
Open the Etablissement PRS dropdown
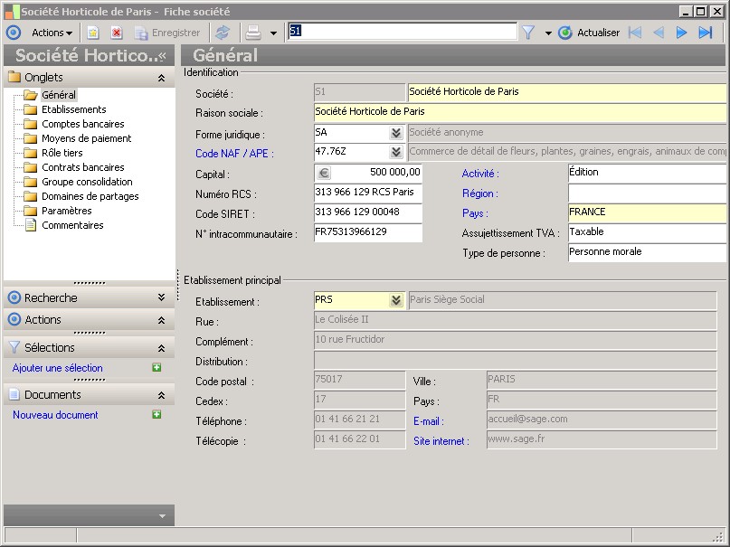pyautogui.click(x=395, y=300)
